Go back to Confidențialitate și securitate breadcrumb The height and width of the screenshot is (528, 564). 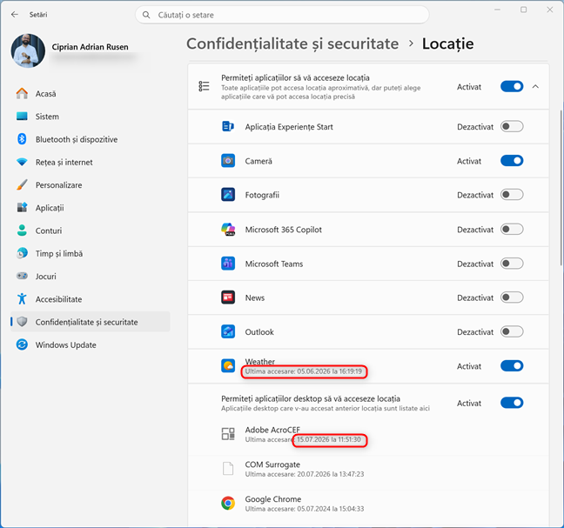292,43
